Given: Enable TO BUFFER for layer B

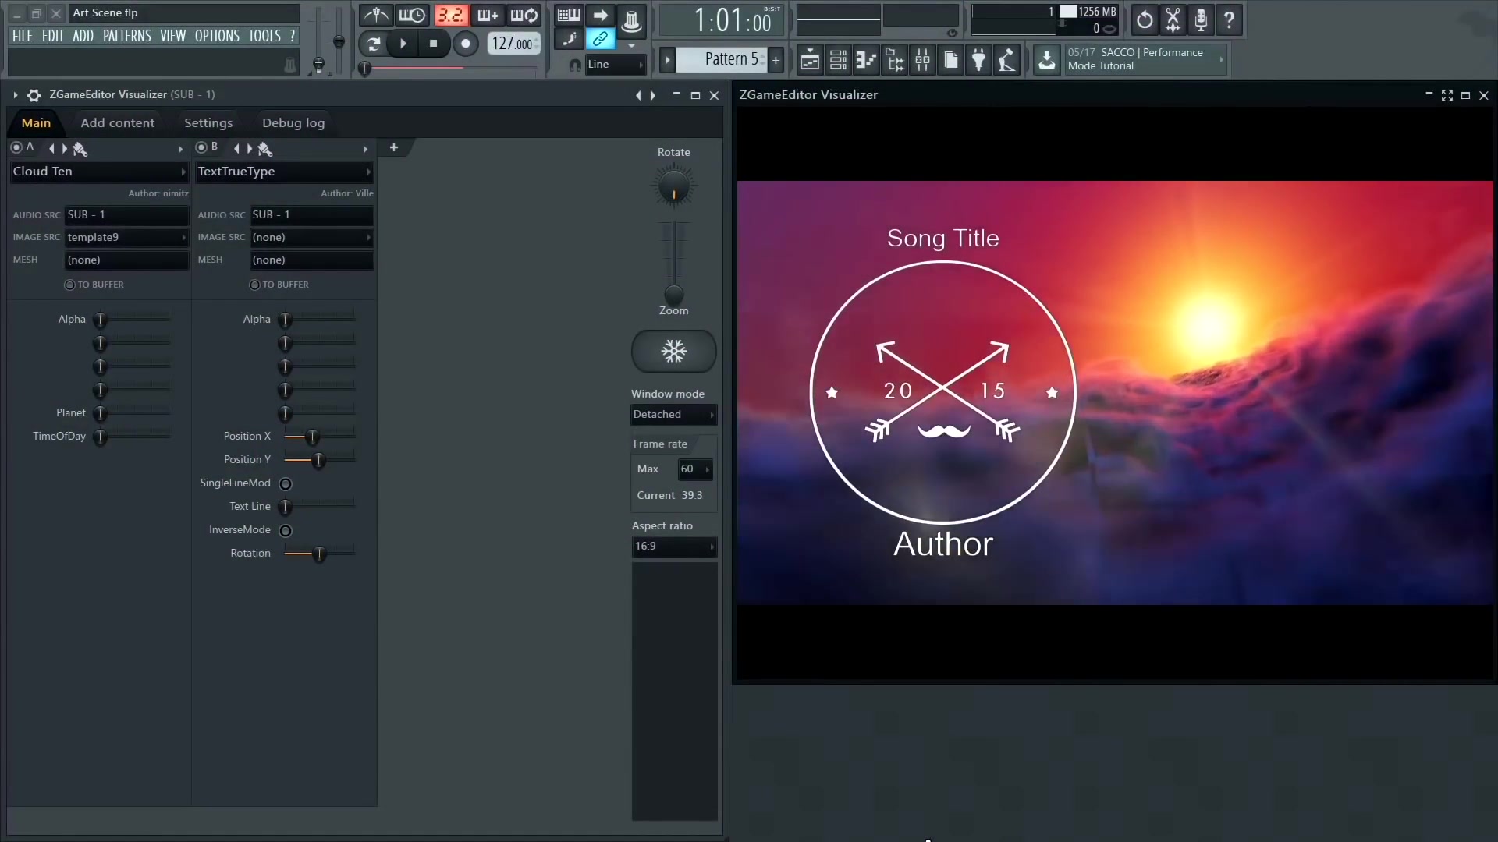Looking at the screenshot, I should click(x=254, y=285).
